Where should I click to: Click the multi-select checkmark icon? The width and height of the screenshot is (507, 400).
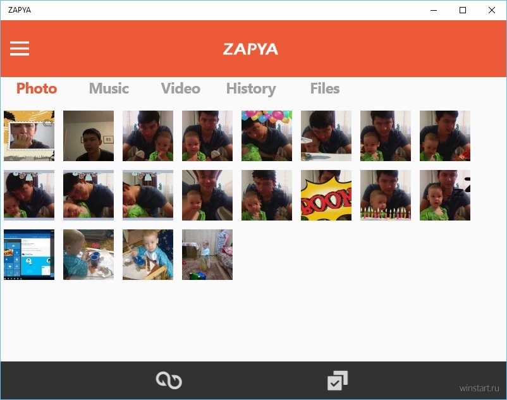pyautogui.click(x=338, y=380)
